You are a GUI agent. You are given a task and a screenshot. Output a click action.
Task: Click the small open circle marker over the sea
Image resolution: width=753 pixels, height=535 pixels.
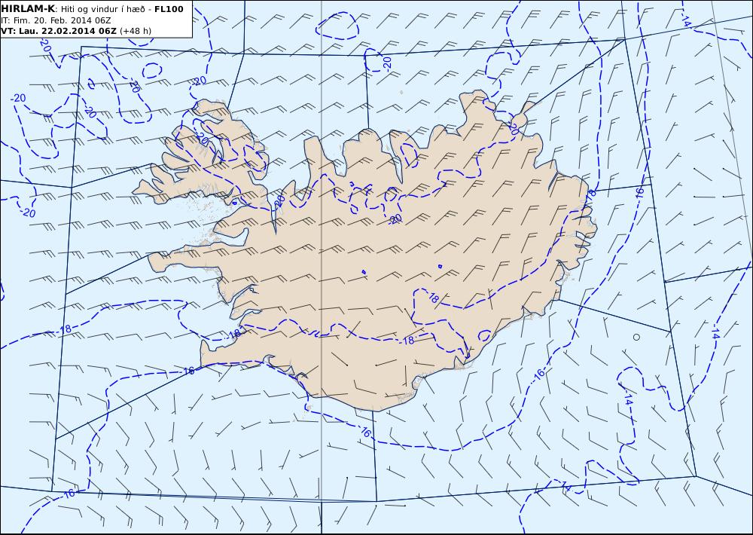pyautogui.click(x=636, y=337)
